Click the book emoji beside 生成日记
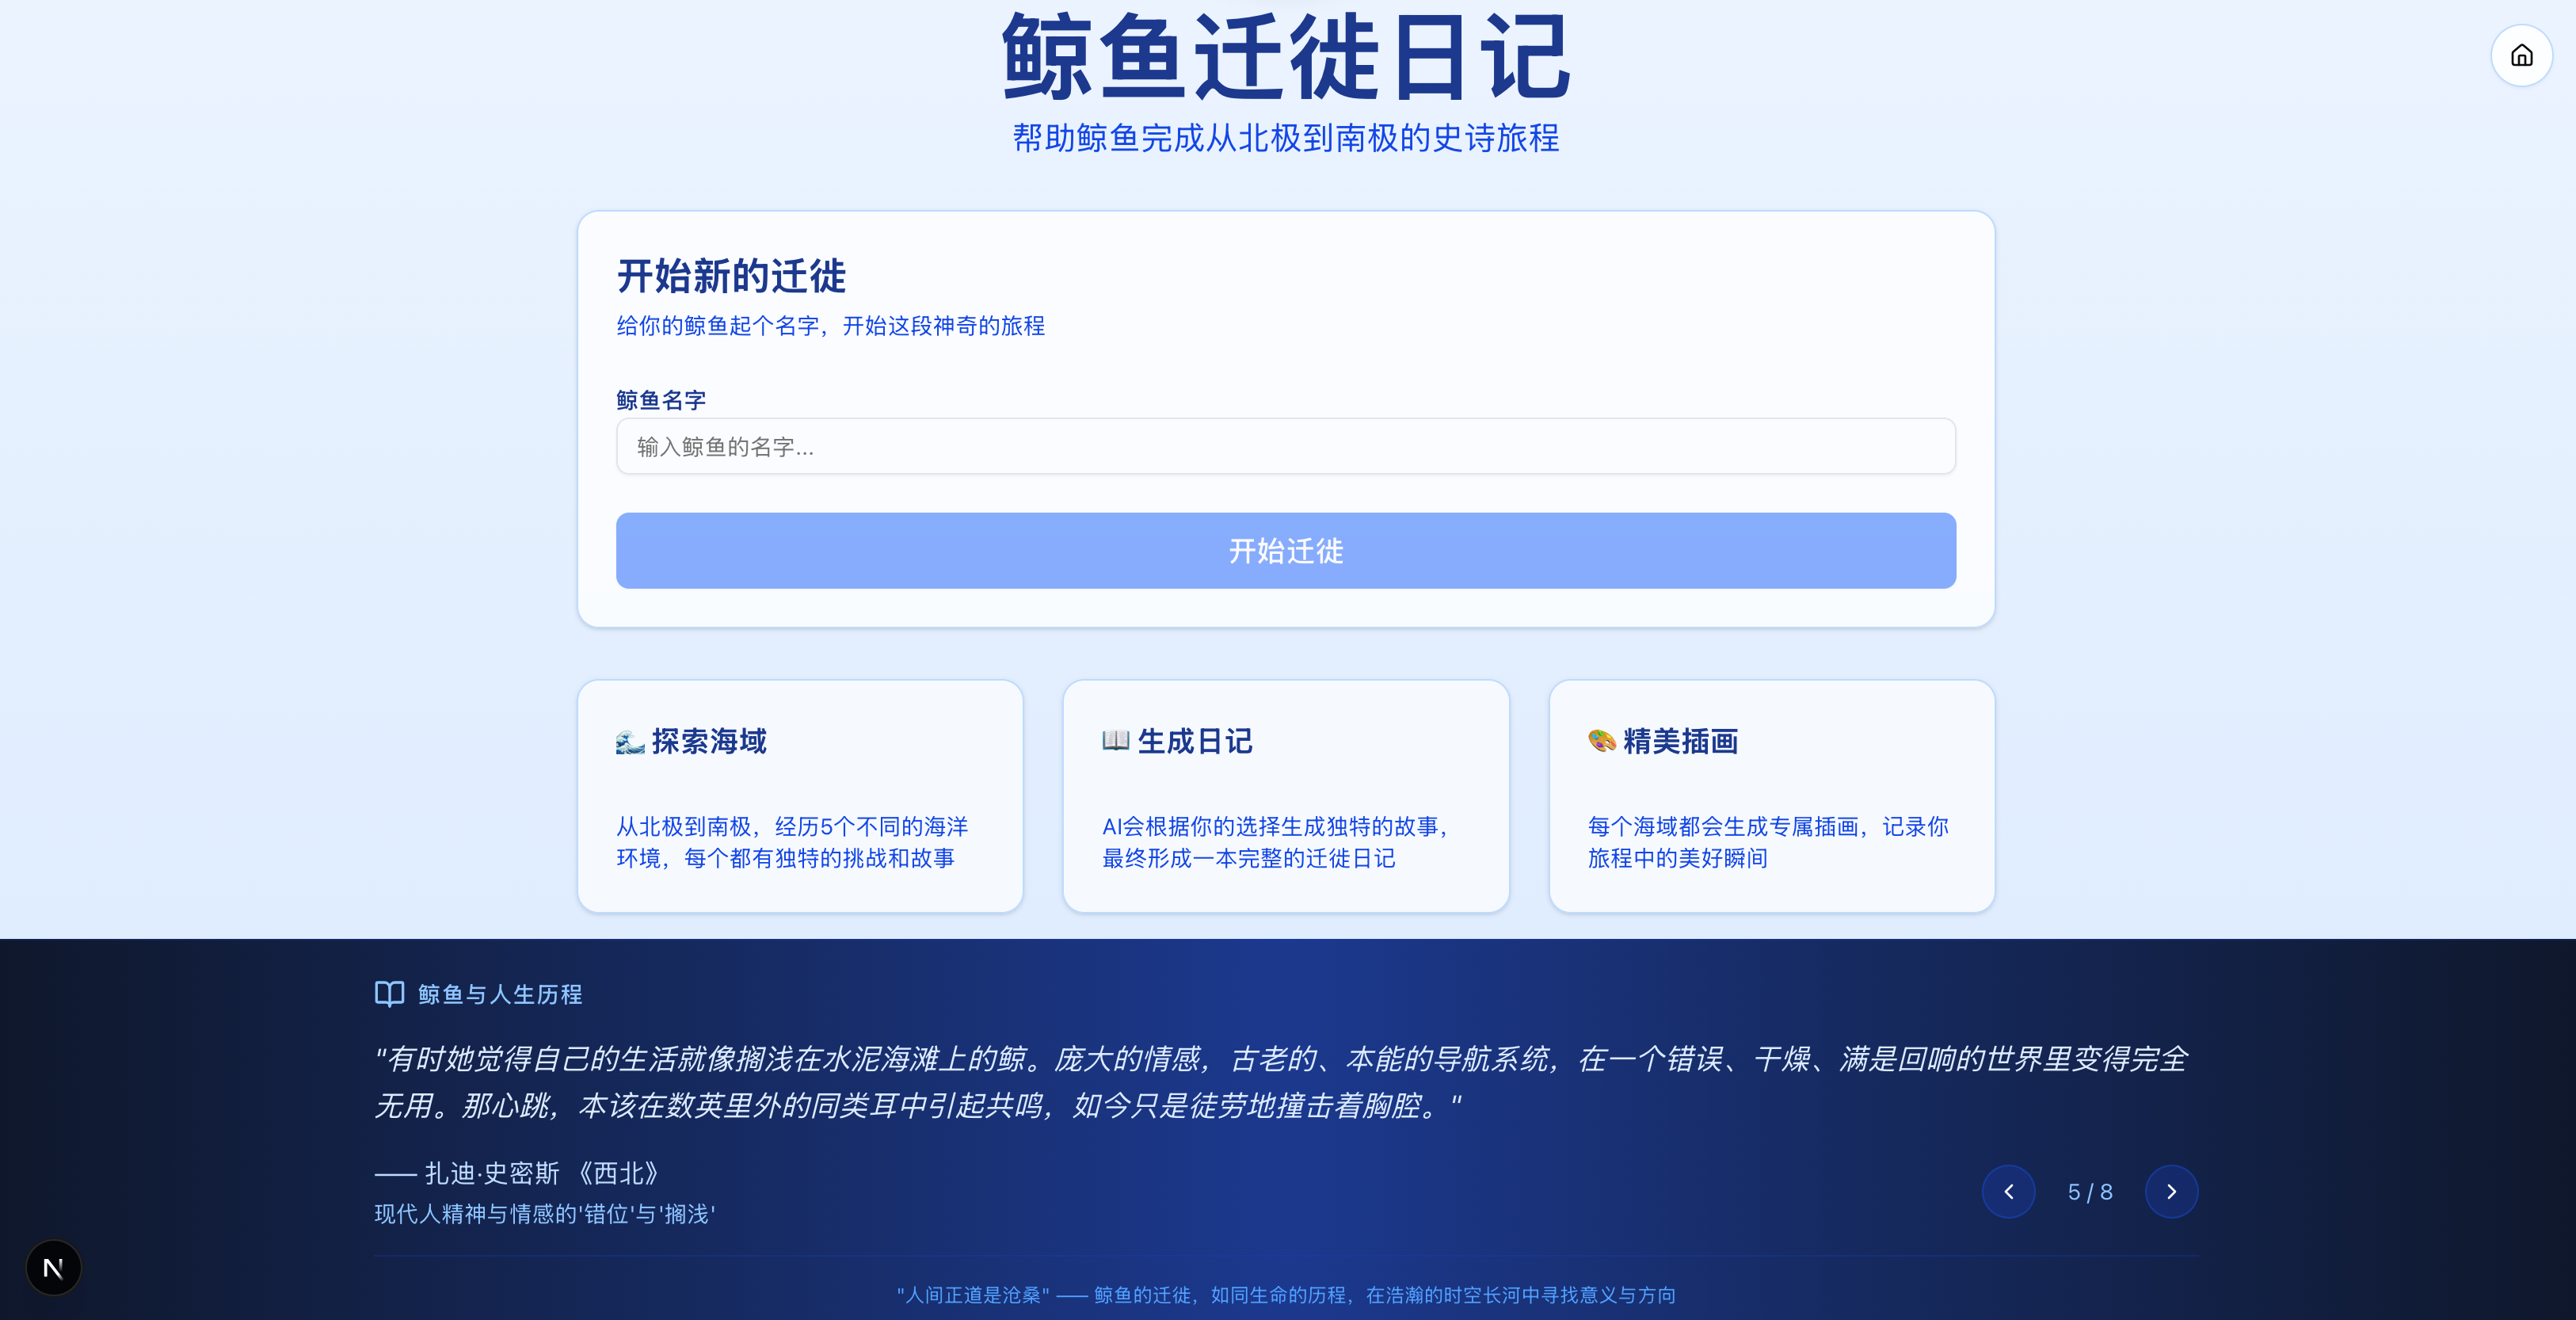This screenshot has width=2576, height=1320. click(x=1115, y=740)
